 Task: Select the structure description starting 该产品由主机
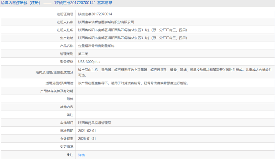click(175, 73)
